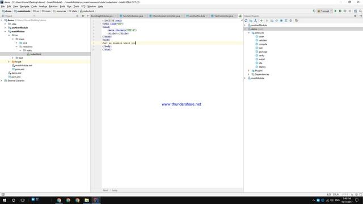Viewport: 363px width, 204px height.
Task: Hide the Project tool window
Action: tap(88, 16)
